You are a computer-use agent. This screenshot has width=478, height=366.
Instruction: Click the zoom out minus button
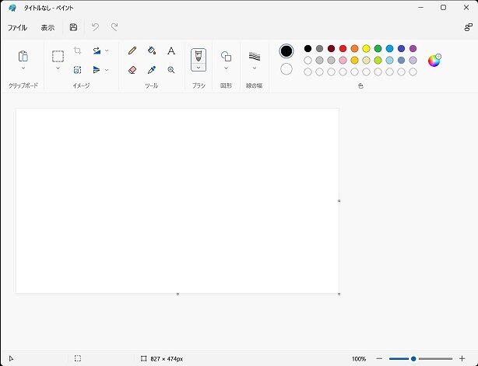(379, 359)
